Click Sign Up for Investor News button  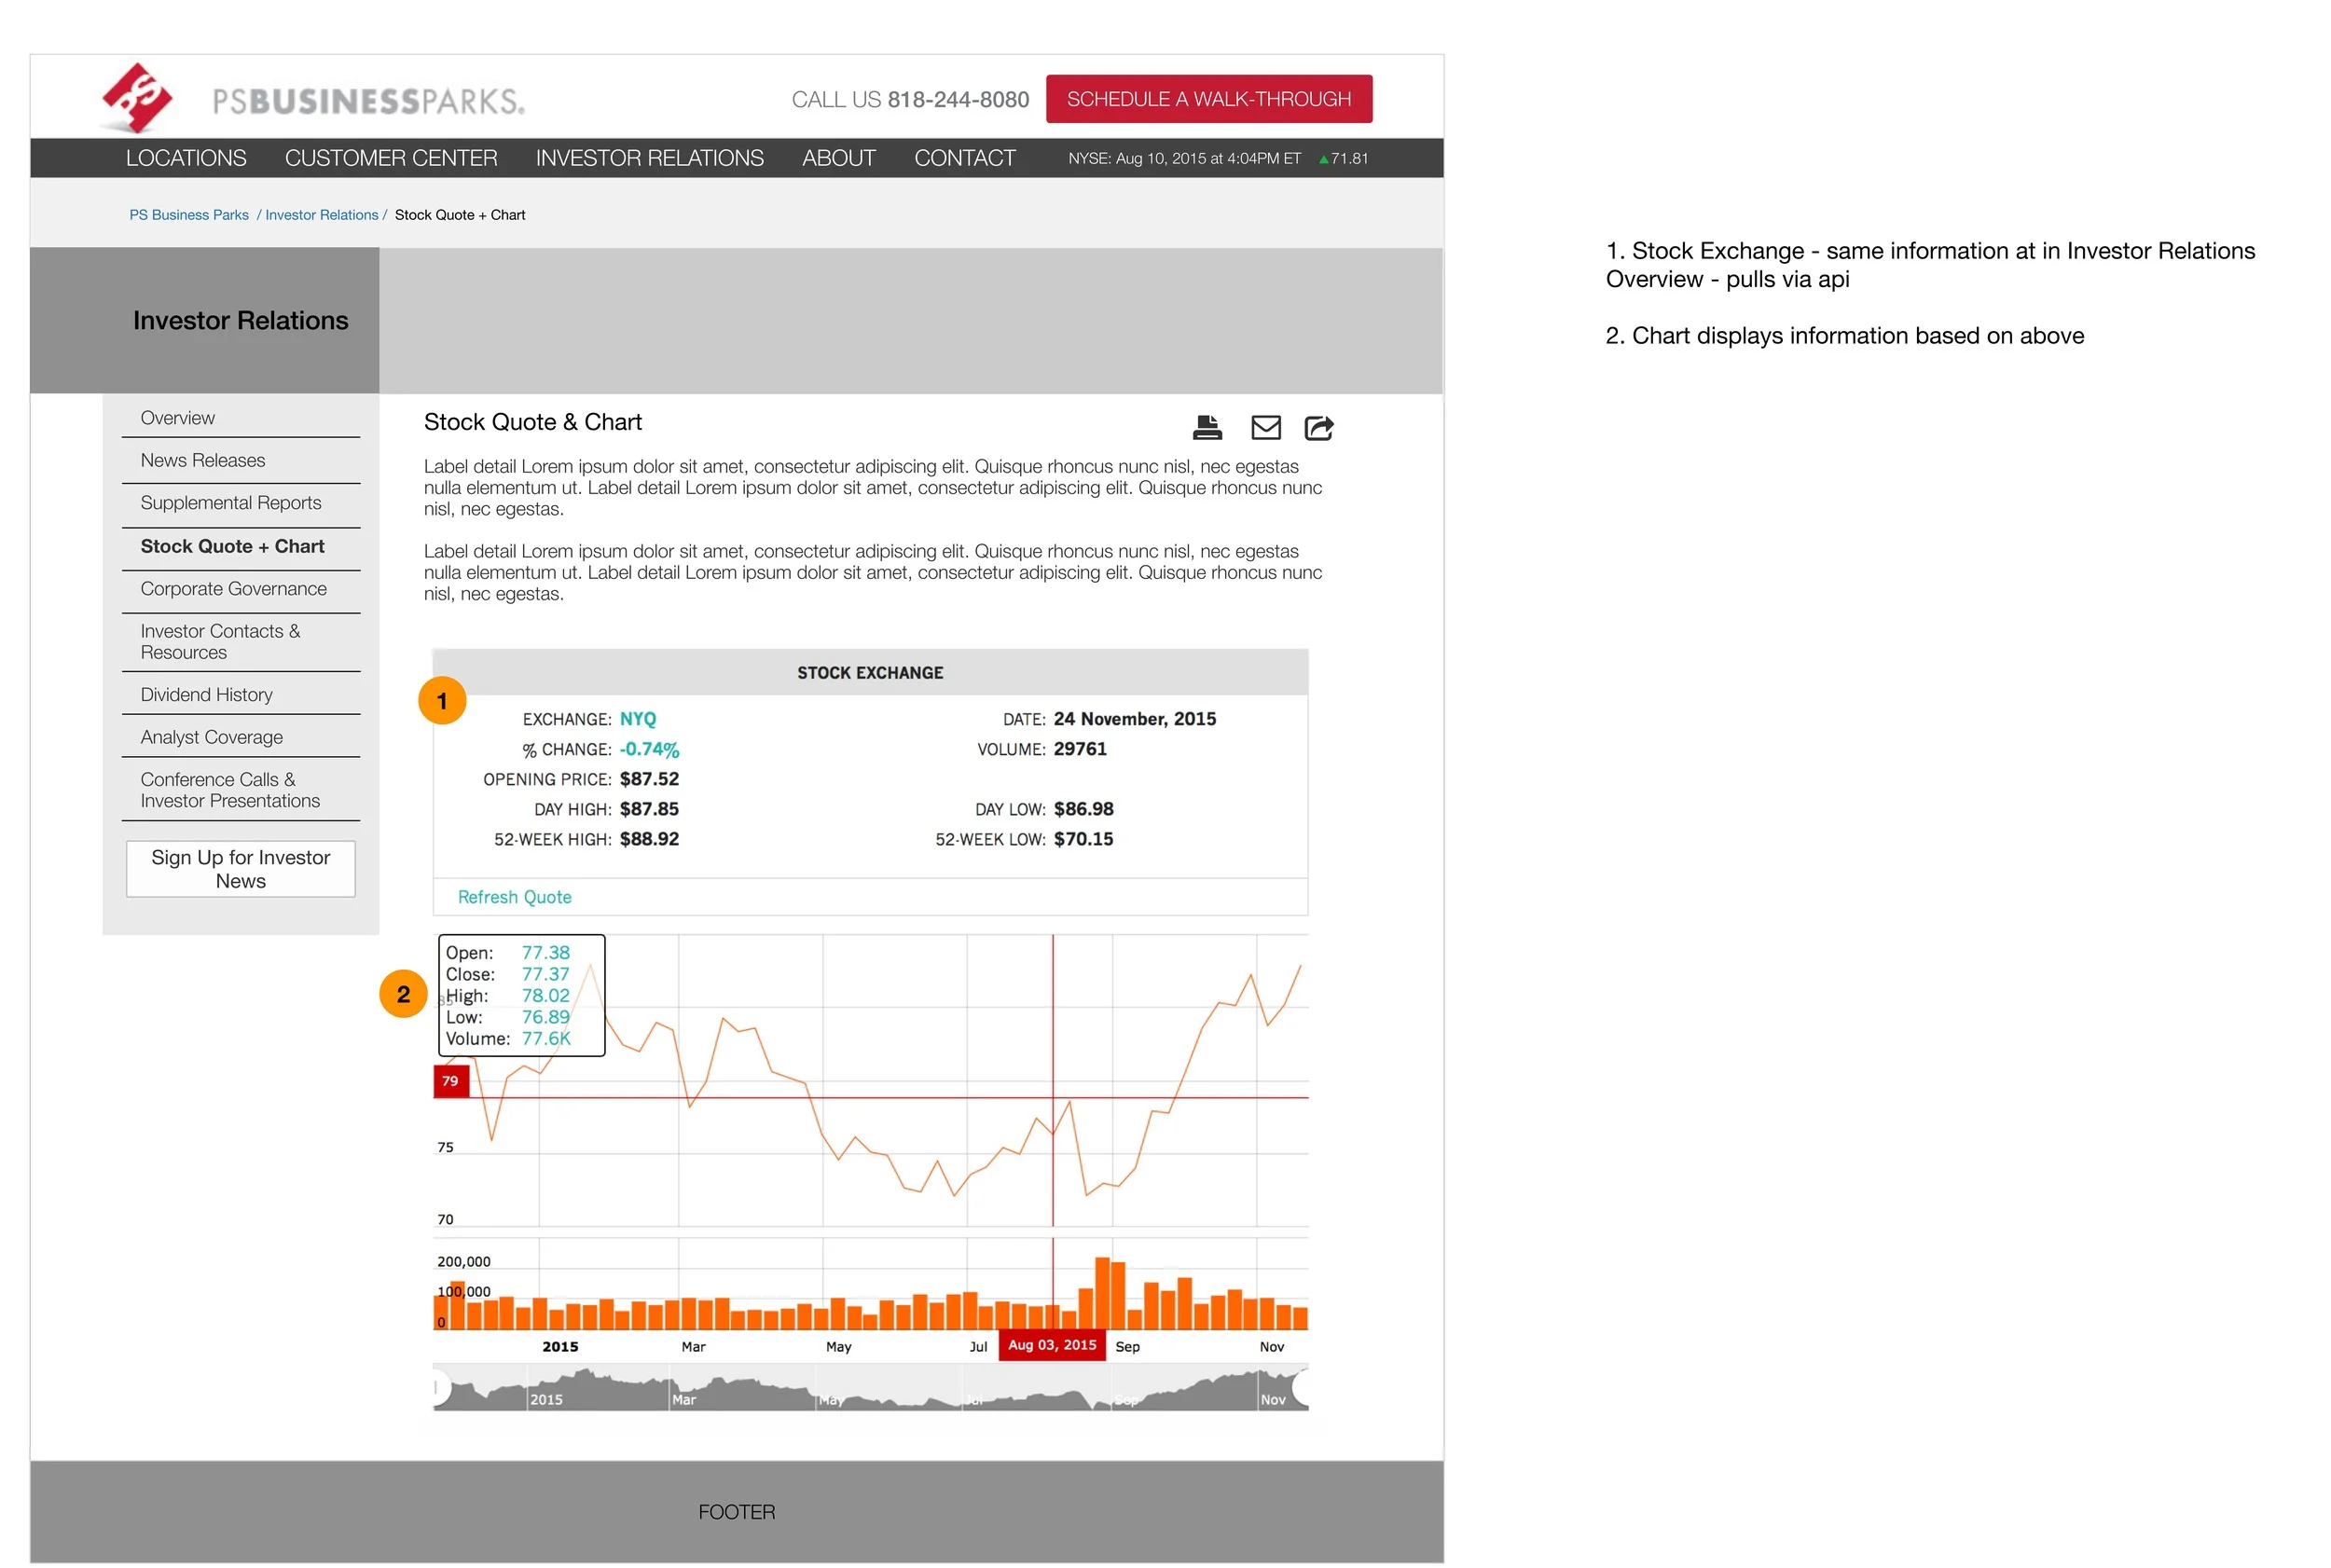click(240, 869)
